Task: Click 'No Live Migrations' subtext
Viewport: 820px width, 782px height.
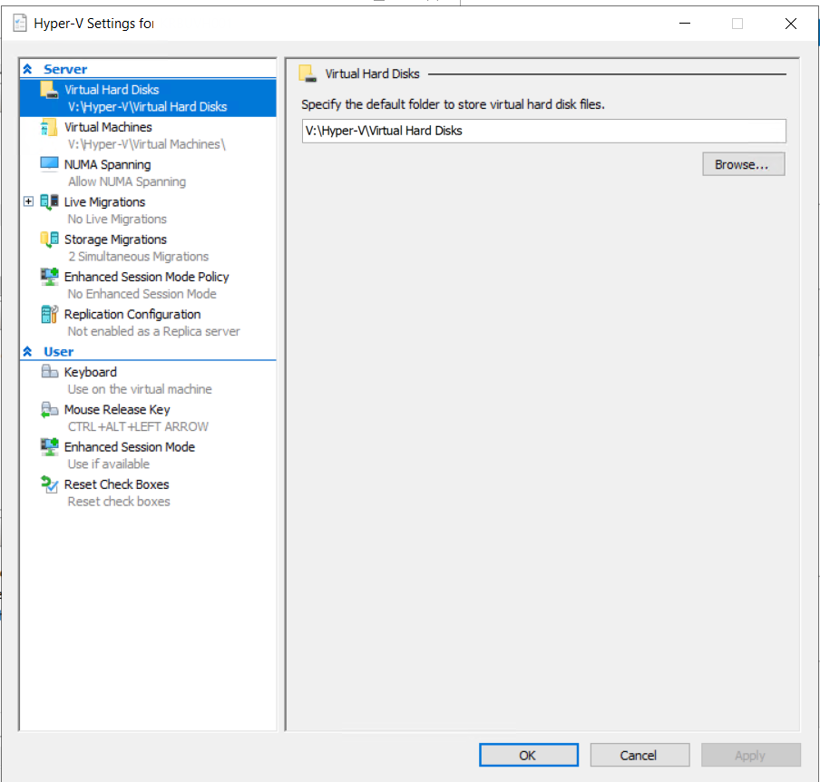Action: (117, 220)
